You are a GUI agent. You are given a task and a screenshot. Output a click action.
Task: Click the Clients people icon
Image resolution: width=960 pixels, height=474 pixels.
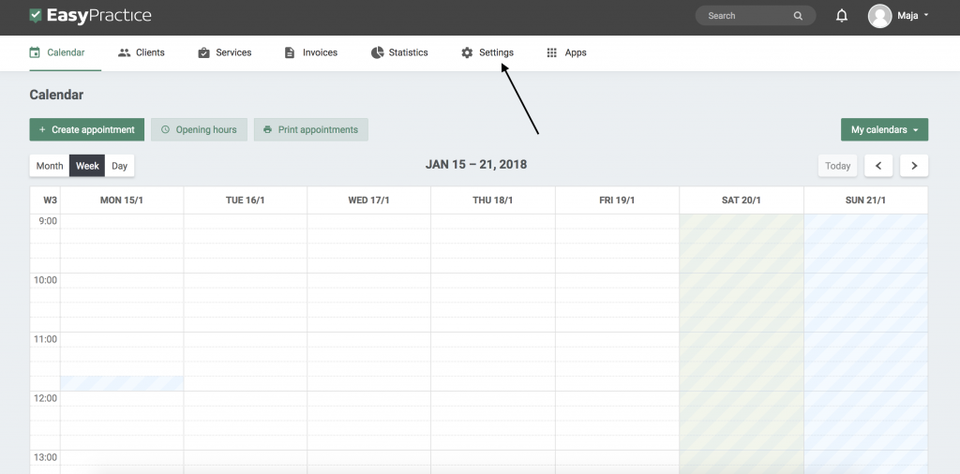(x=124, y=52)
